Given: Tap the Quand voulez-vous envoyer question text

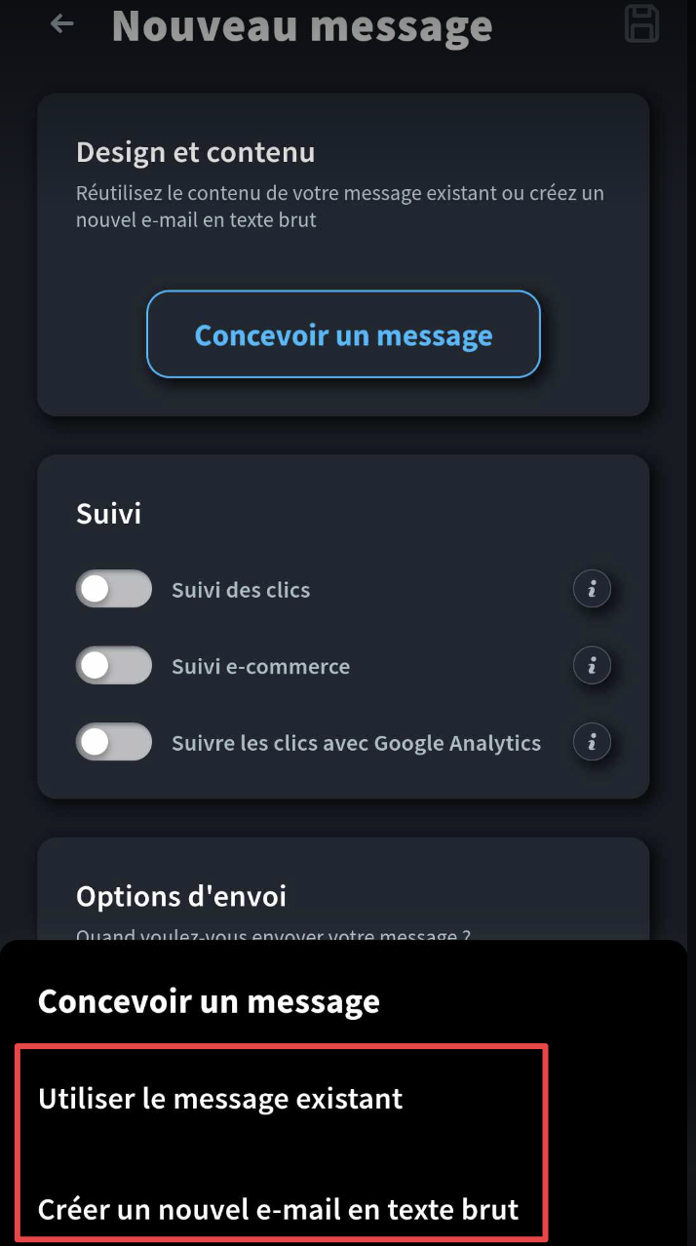Looking at the screenshot, I should click(274, 935).
